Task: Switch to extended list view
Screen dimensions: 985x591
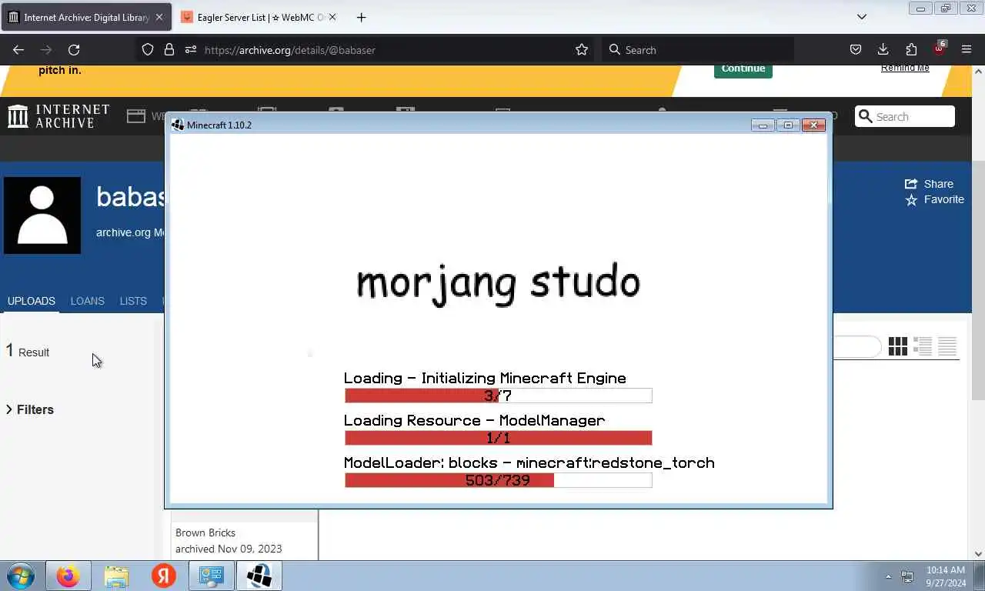Action: coord(923,346)
